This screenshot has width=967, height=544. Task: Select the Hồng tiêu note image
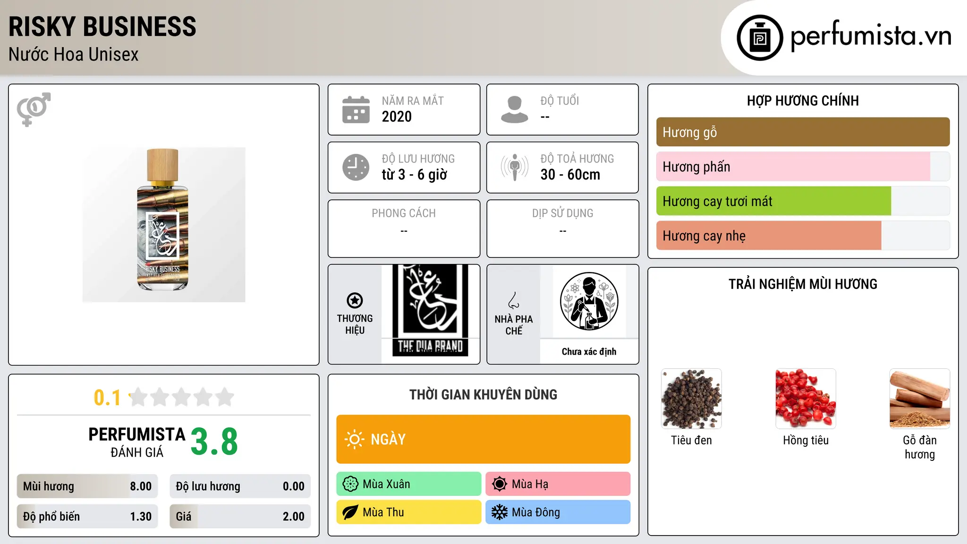coord(806,399)
